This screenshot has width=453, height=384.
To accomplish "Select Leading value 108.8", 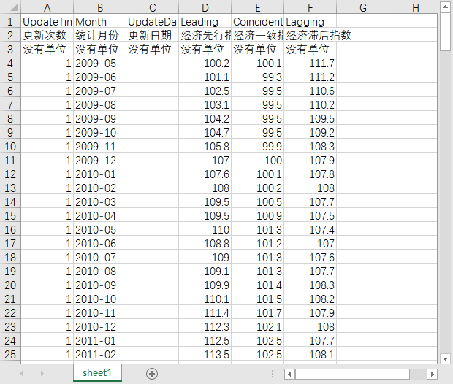I will (x=205, y=243).
